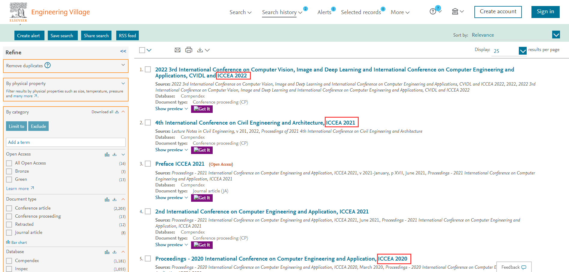Screen dimensions: 569x272
Task: Check All Open Access filter
Action: 9,163
